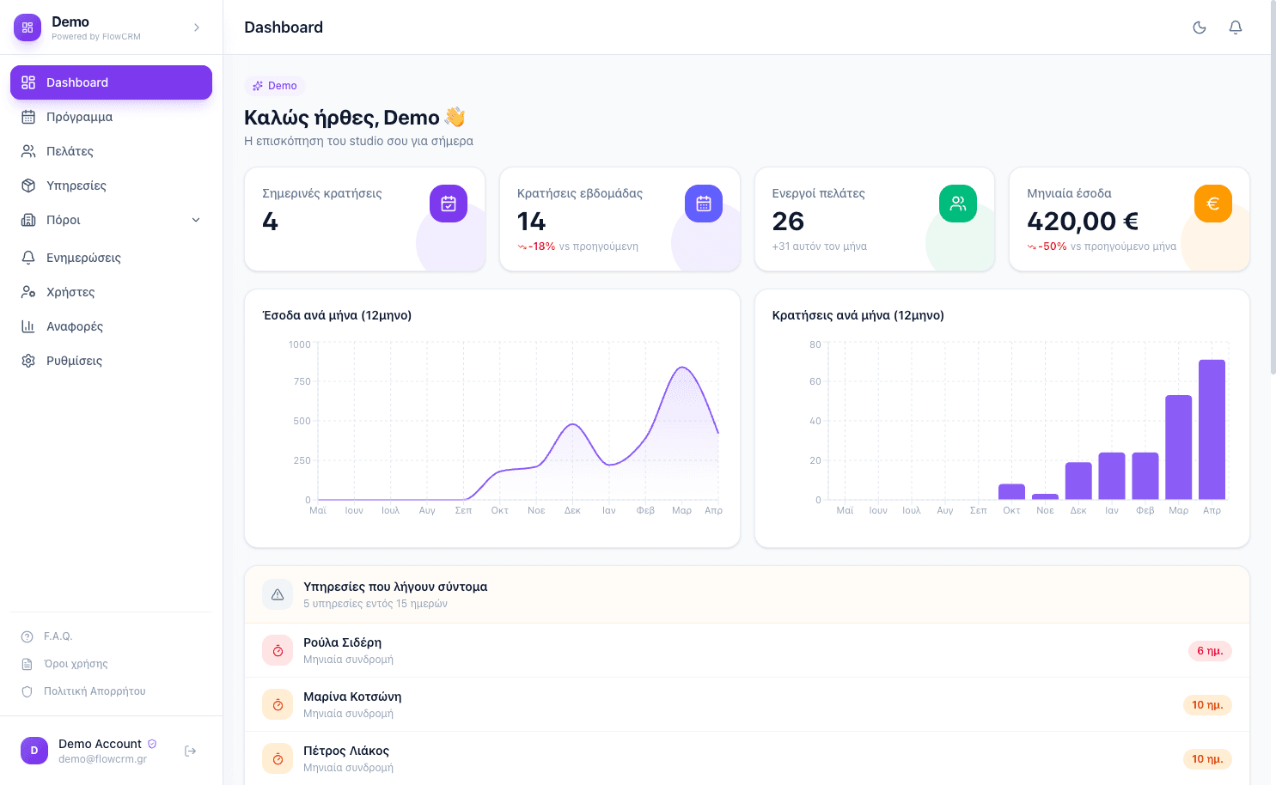Viewport: 1276px width, 785px height.
Task: Click the Χρήστες user icon
Action: click(x=28, y=292)
